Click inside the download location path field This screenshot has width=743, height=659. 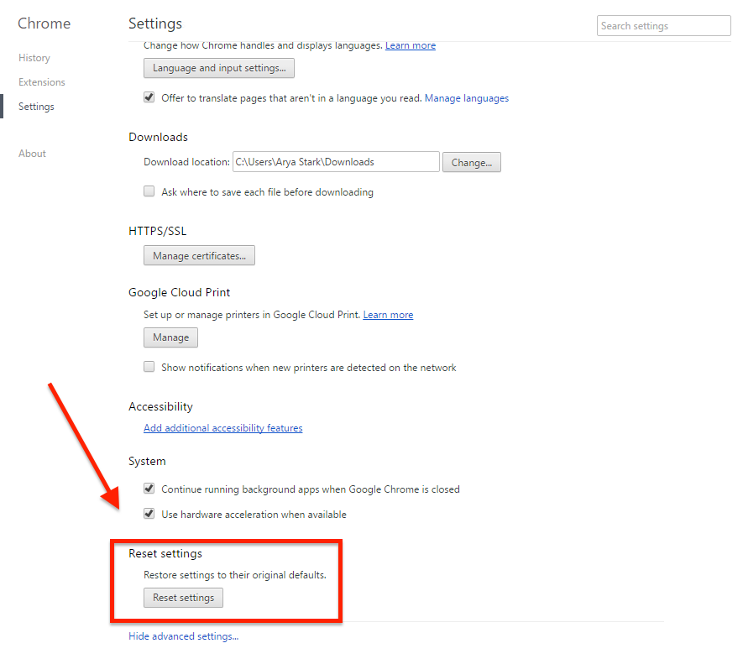point(336,161)
